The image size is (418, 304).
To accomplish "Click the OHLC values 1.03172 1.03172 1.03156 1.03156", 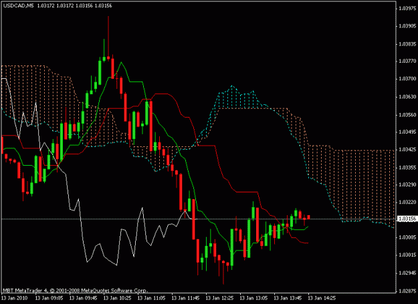I will [x=74, y=5].
